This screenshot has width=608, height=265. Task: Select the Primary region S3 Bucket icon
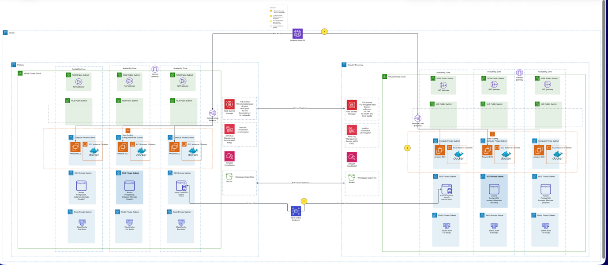tap(229, 177)
